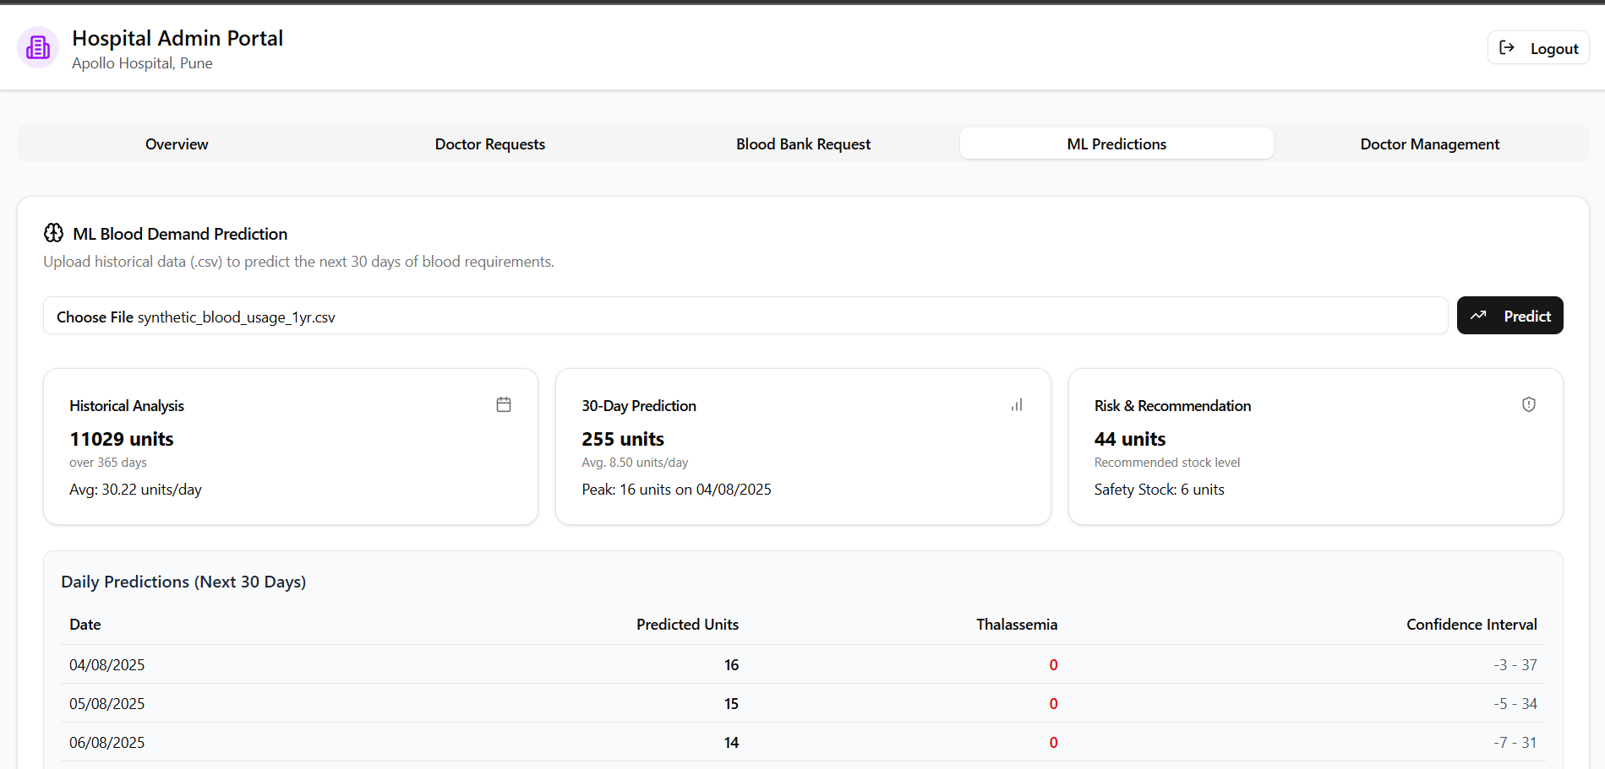Open the Doctor Requests tab
This screenshot has width=1605, height=769.
pos(490,144)
